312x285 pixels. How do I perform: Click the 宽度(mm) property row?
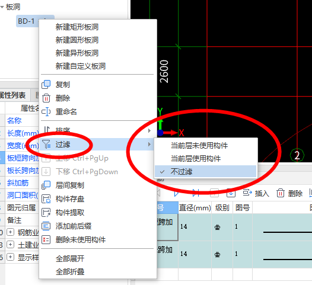[x=20, y=146]
